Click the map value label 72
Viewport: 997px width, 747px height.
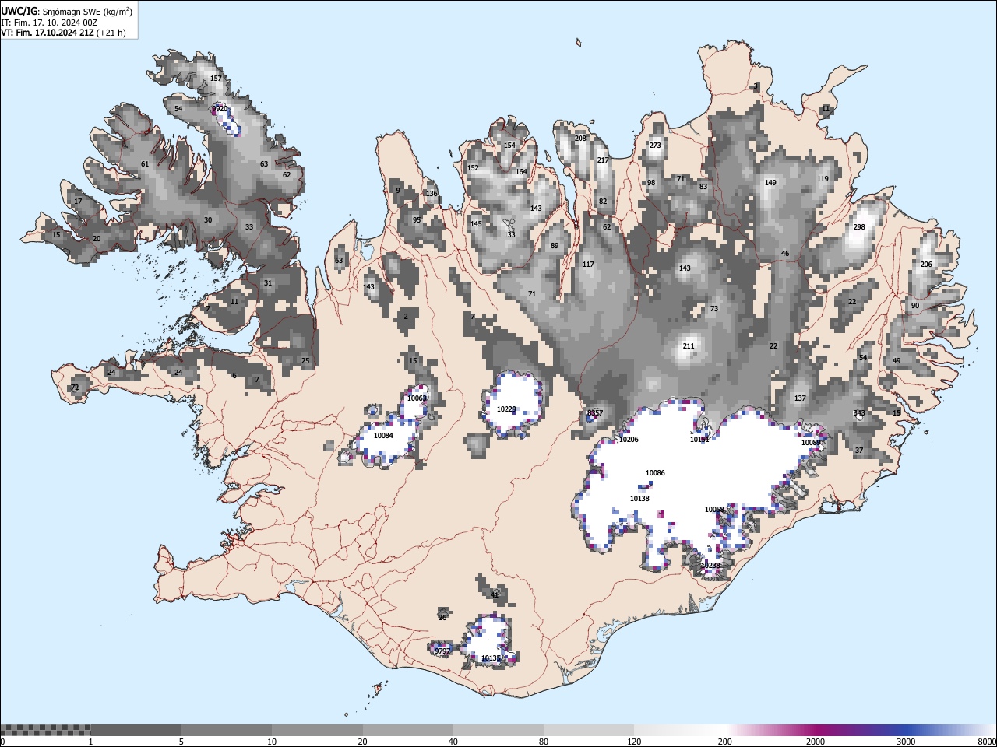[75, 388]
